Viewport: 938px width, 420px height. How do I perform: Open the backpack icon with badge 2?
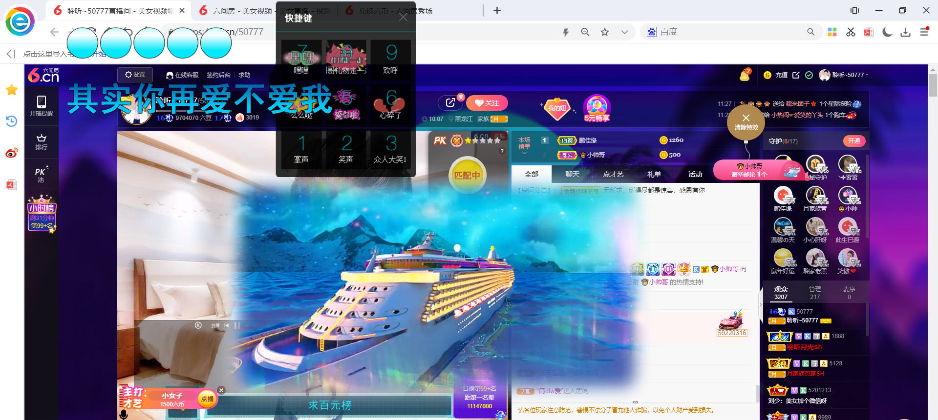pyautogui.click(x=745, y=75)
